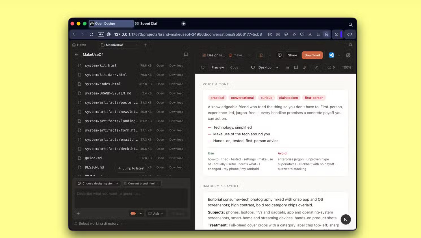The width and height of the screenshot is (421, 238).
Task: Click the presentation mode icon beside Share
Action: [x=280, y=55]
